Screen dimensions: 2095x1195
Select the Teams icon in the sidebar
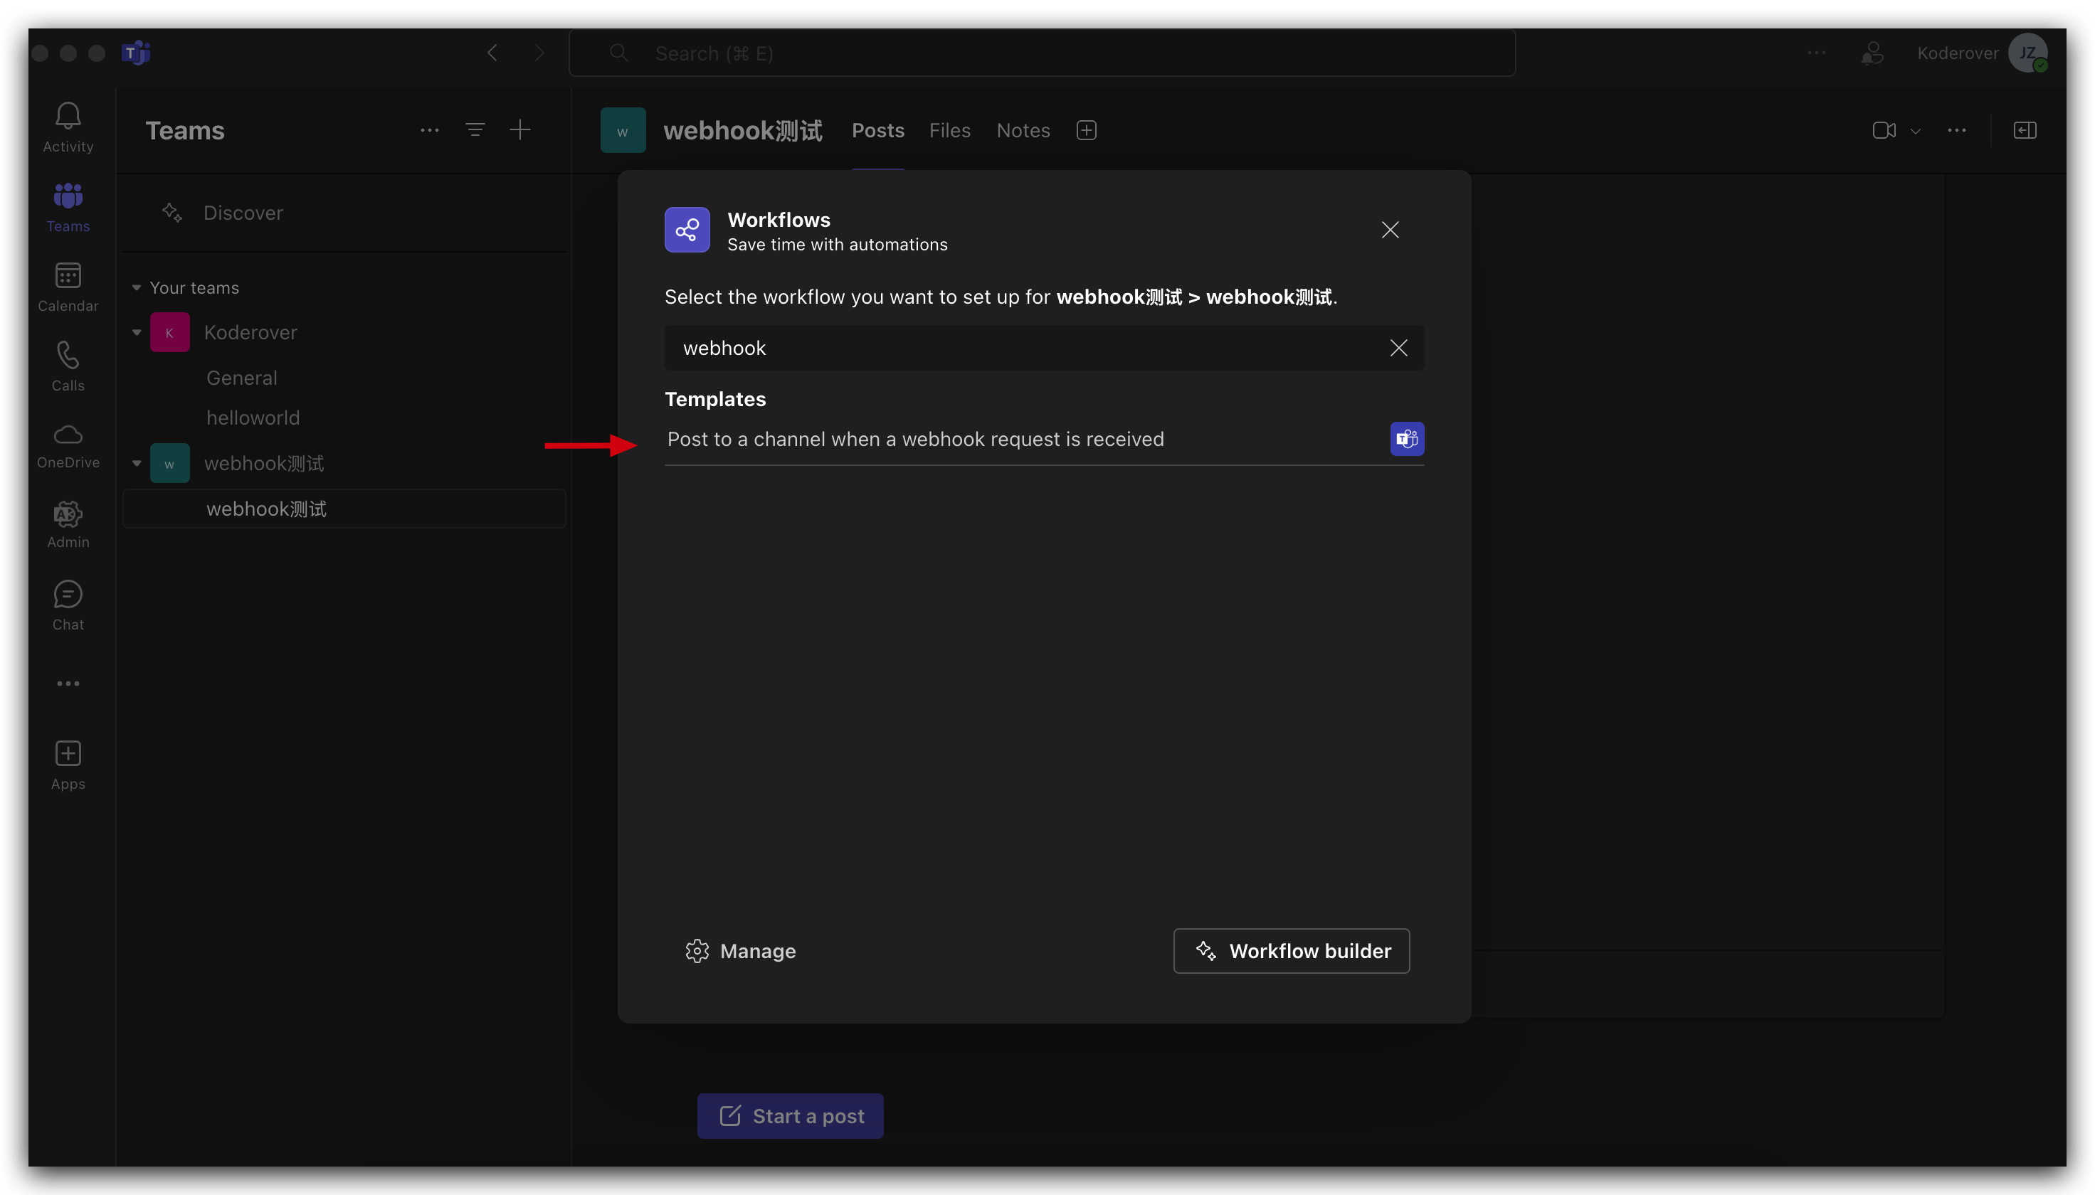coord(68,205)
